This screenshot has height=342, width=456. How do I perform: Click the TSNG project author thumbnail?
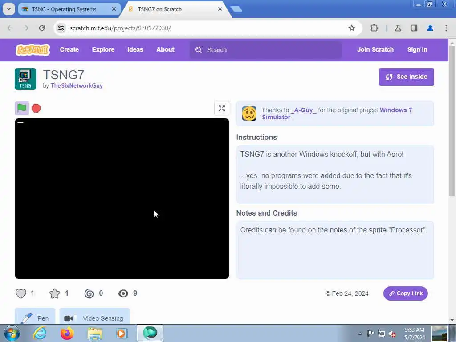coord(25,79)
